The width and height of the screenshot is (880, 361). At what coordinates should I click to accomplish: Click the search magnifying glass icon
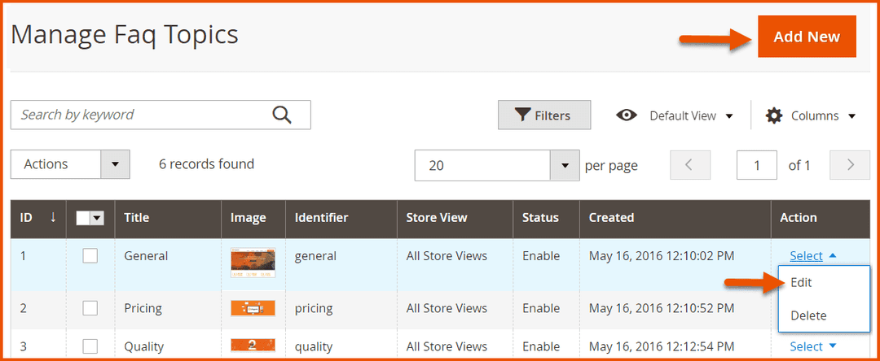(x=282, y=115)
